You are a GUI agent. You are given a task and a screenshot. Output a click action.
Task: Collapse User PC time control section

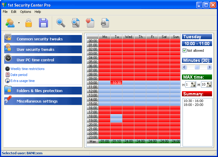tap(43, 60)
